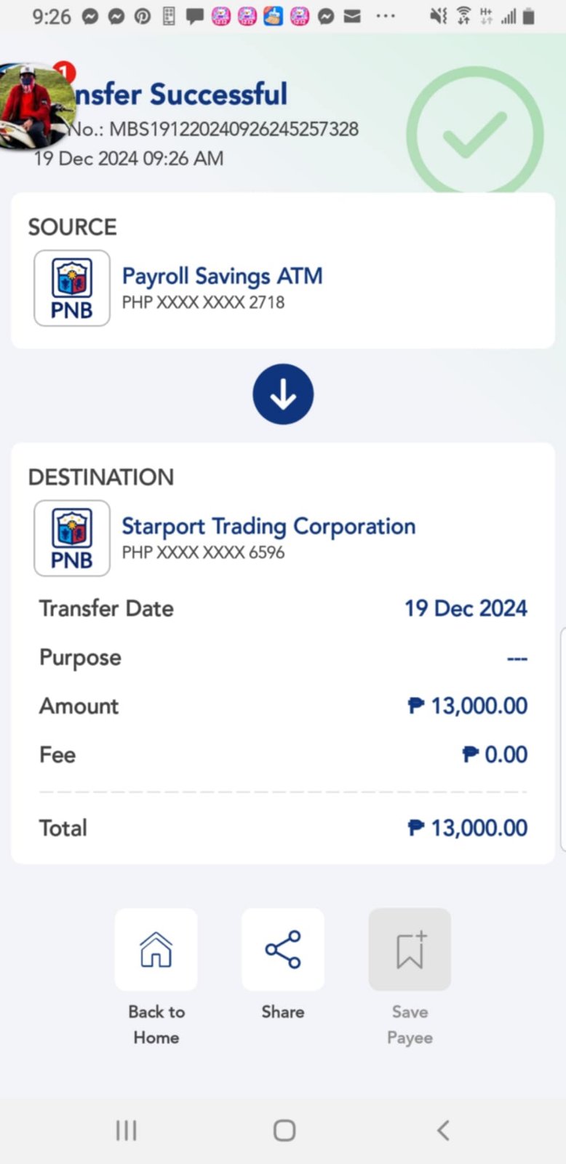
Task: Select Starport Trading Corporation payee name
Action: click(x=268, y=526)
